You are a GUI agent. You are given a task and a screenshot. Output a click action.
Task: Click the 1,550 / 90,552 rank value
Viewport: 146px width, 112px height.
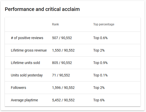pyautogui.click(x=63, y=50)
